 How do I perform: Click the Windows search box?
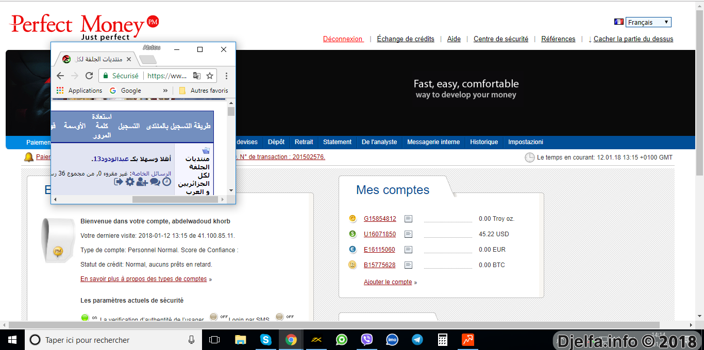click(x=113, y=340)
